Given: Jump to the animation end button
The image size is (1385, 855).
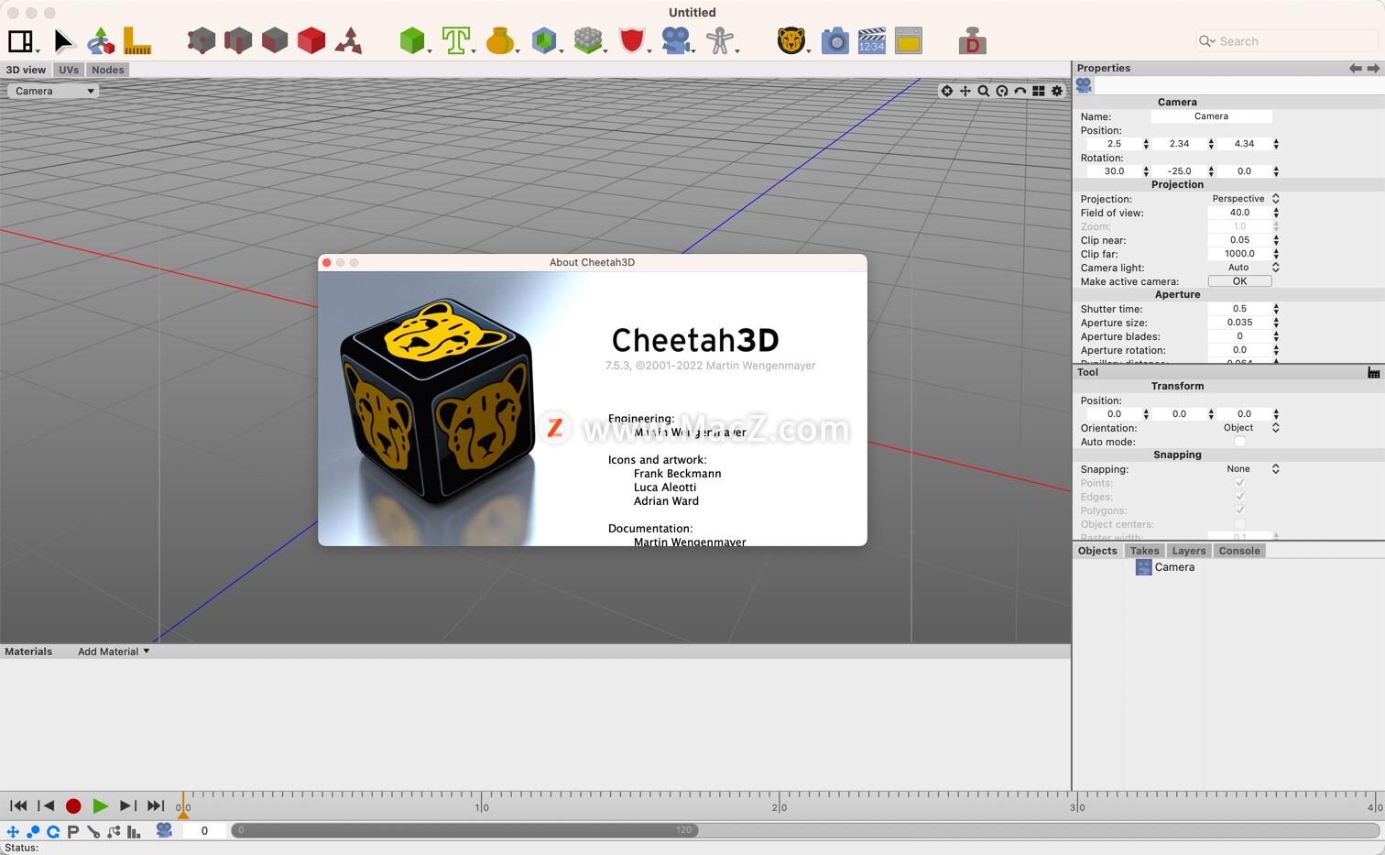Looking at the screenshot, I should [x=156, y=806].
